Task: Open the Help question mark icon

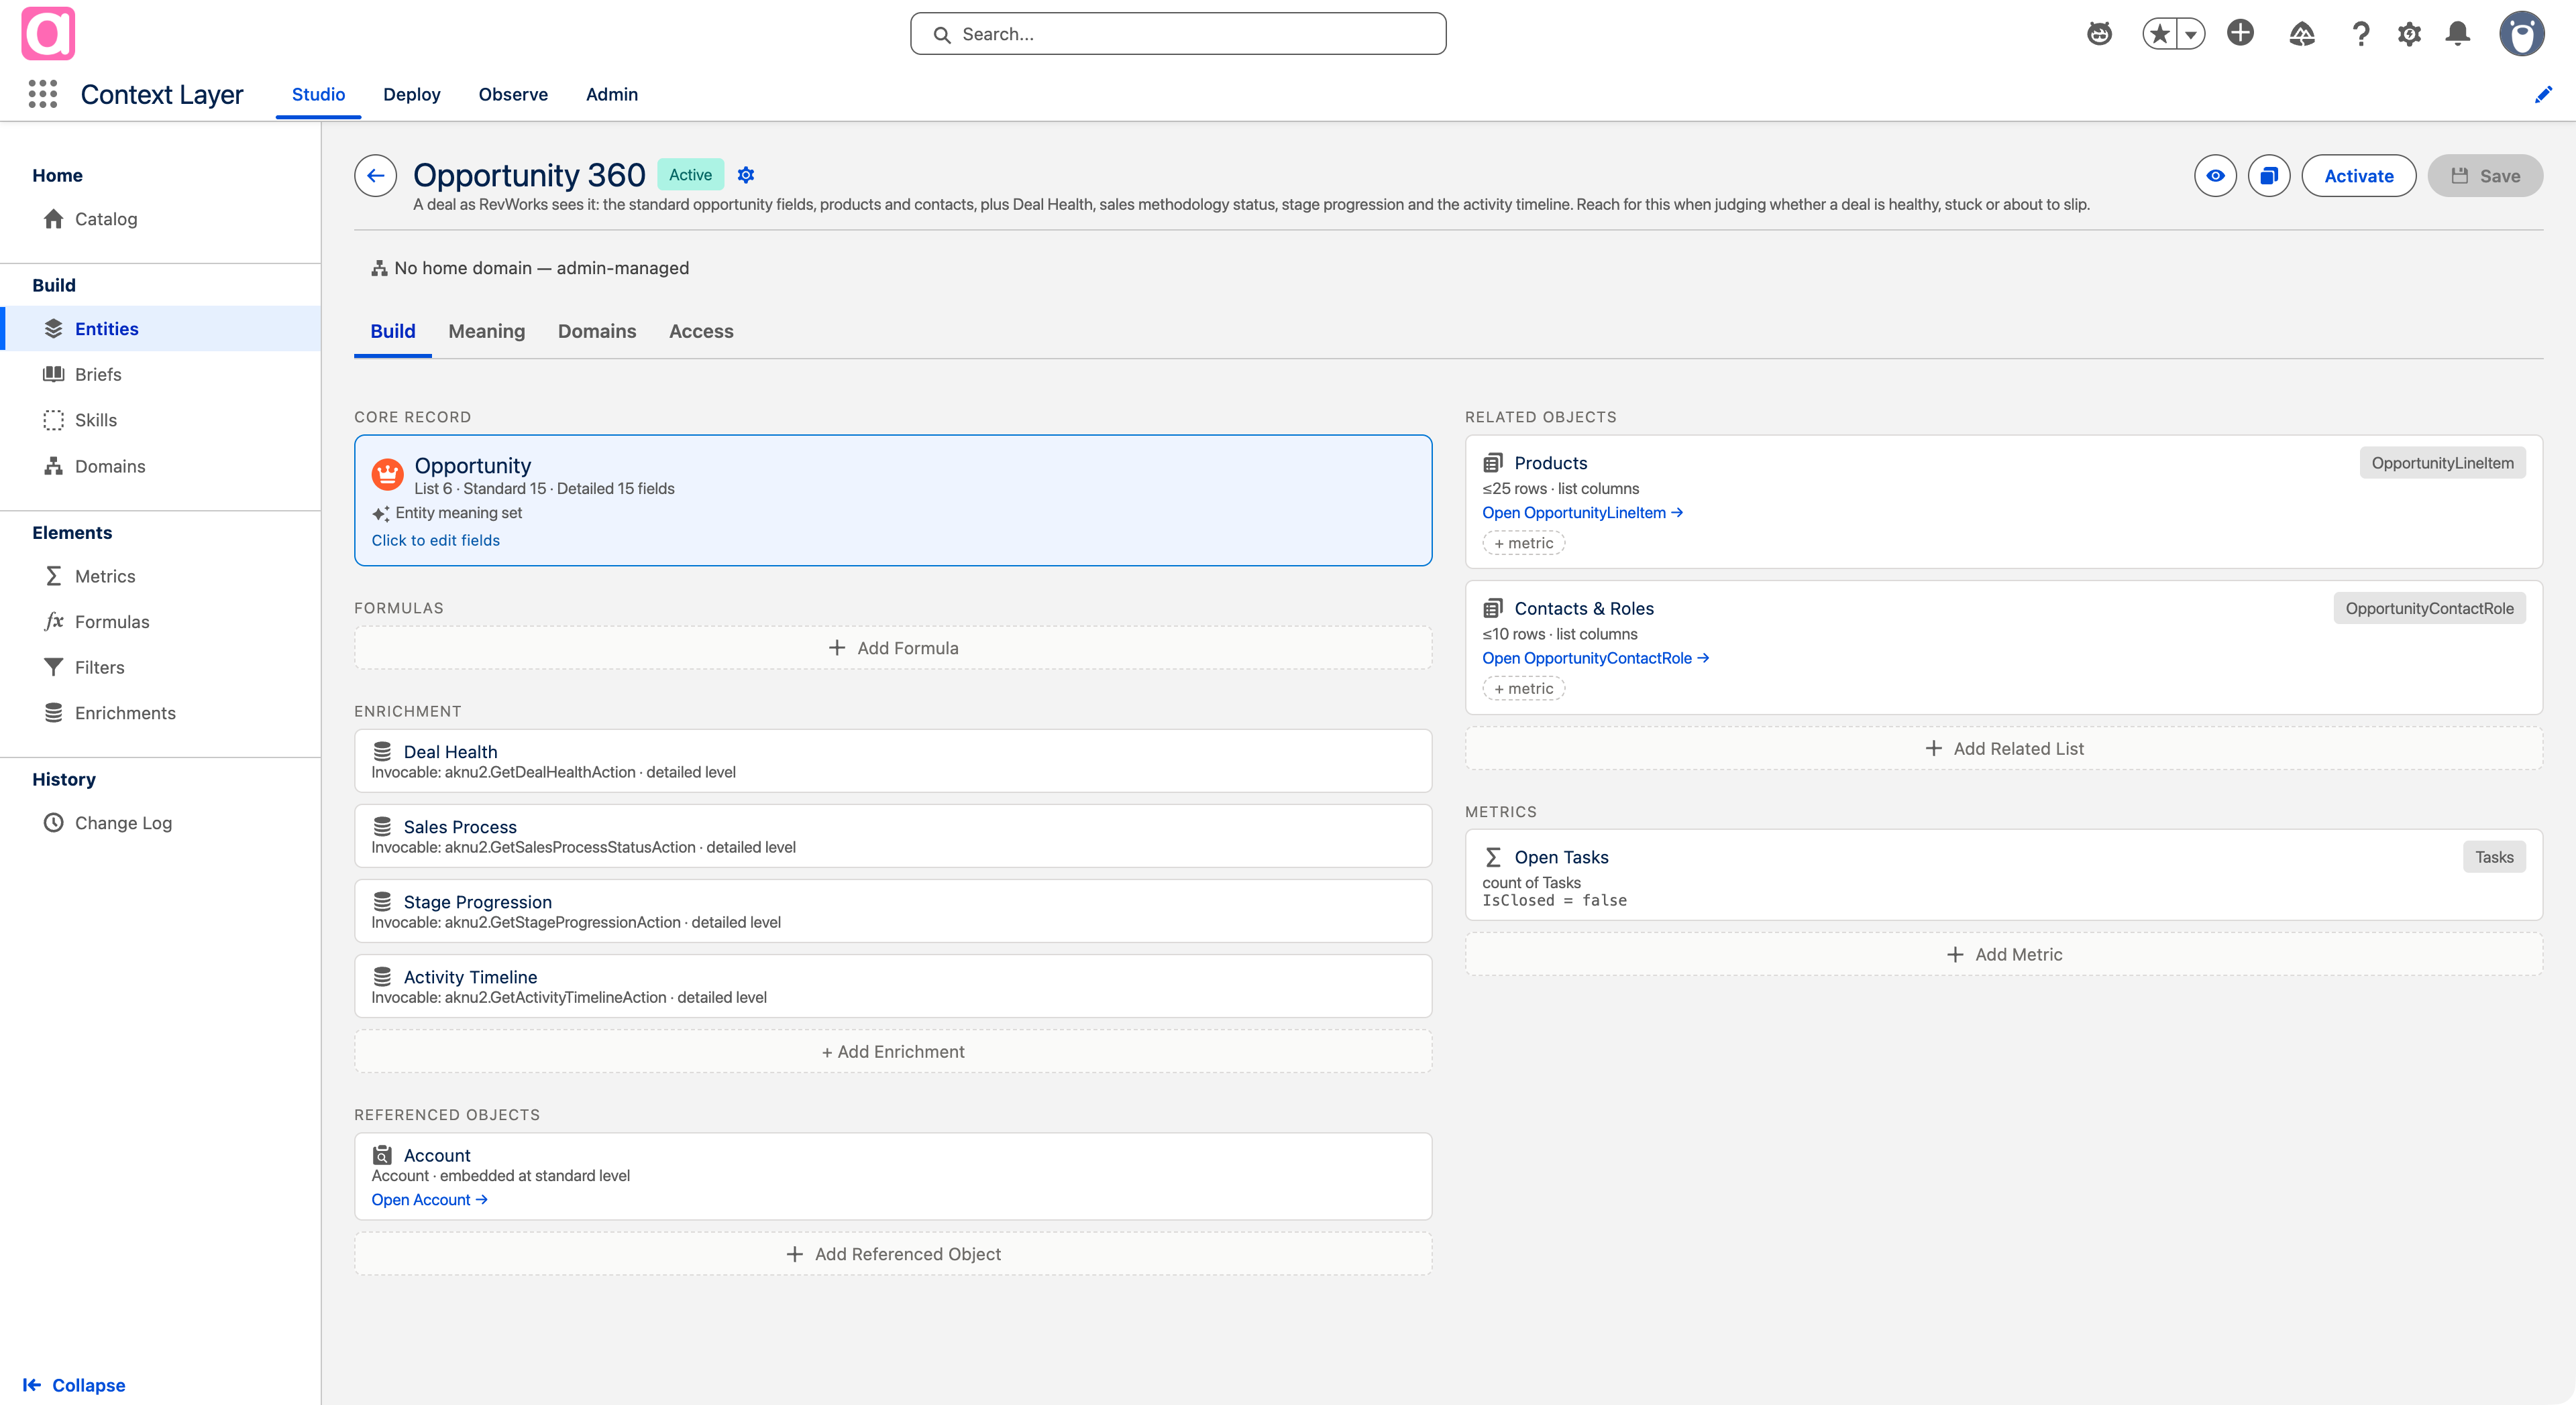Action: coord(2361,34)
